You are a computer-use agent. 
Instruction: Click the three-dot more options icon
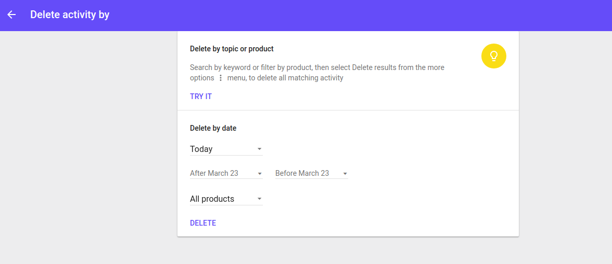click(x=221, y=78)
